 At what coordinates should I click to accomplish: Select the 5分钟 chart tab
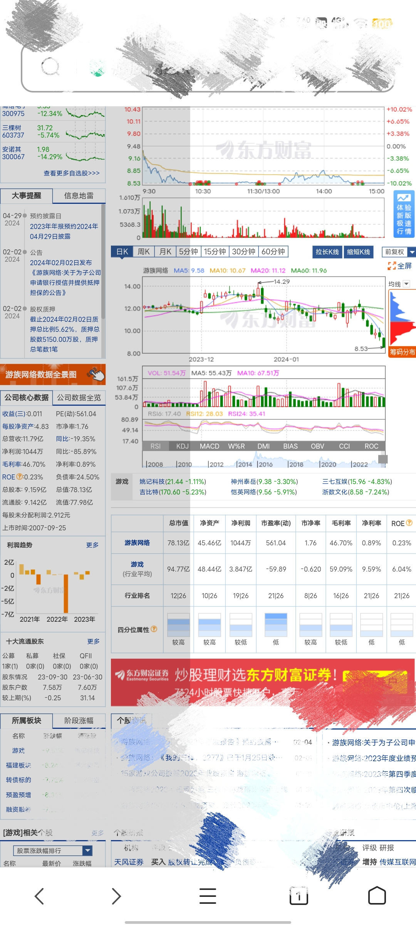[188, 252]
